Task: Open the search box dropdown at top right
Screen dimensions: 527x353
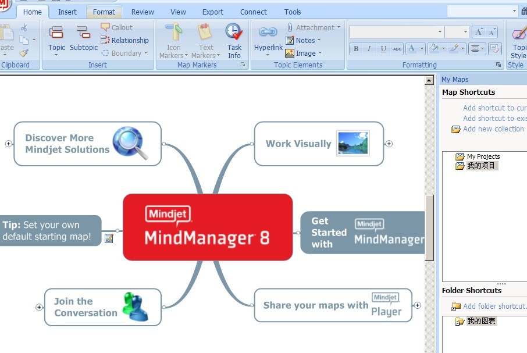Action: [x=514, y=11]
